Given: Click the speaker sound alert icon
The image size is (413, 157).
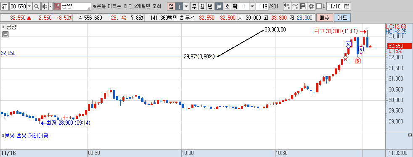Looking at the screenshot, I should pos(44,6).
